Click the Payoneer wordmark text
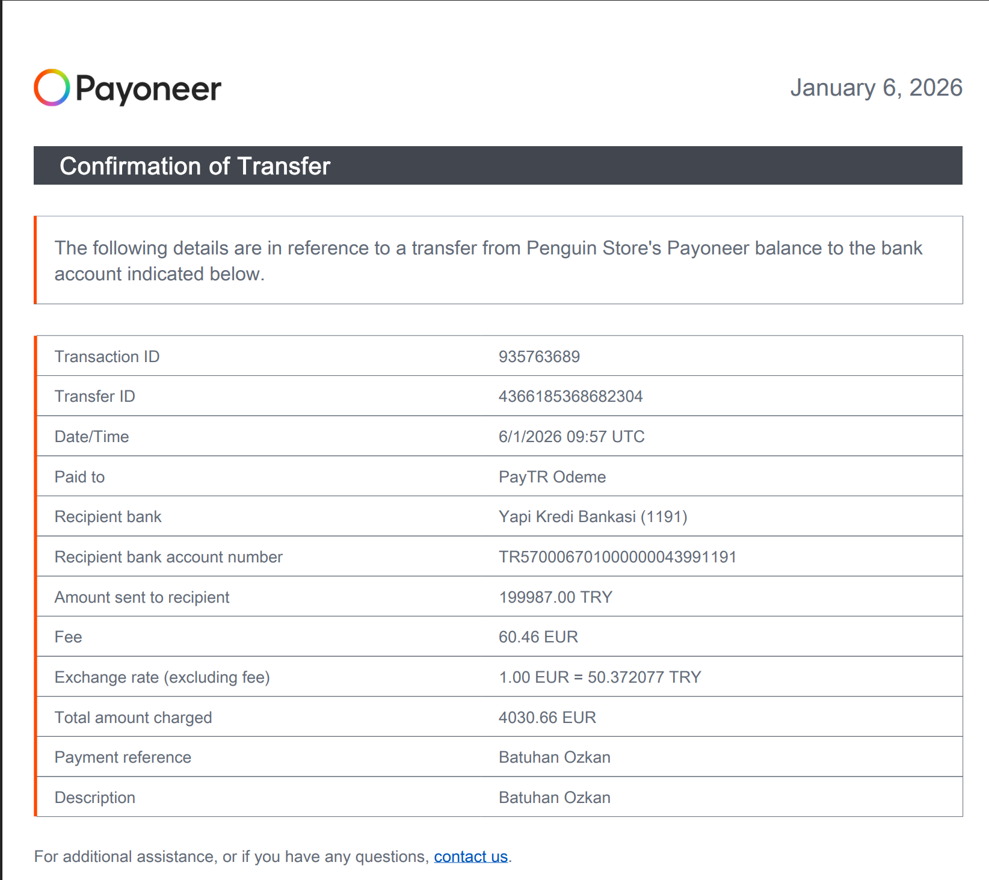 click(x=149, y=90)
